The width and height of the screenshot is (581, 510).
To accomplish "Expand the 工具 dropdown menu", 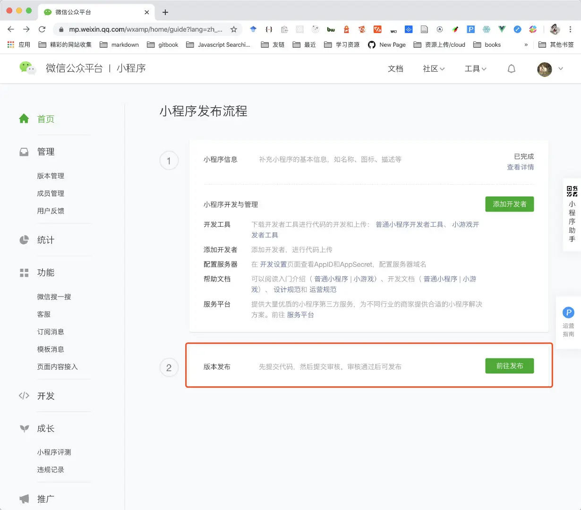I will pos(475,69).
